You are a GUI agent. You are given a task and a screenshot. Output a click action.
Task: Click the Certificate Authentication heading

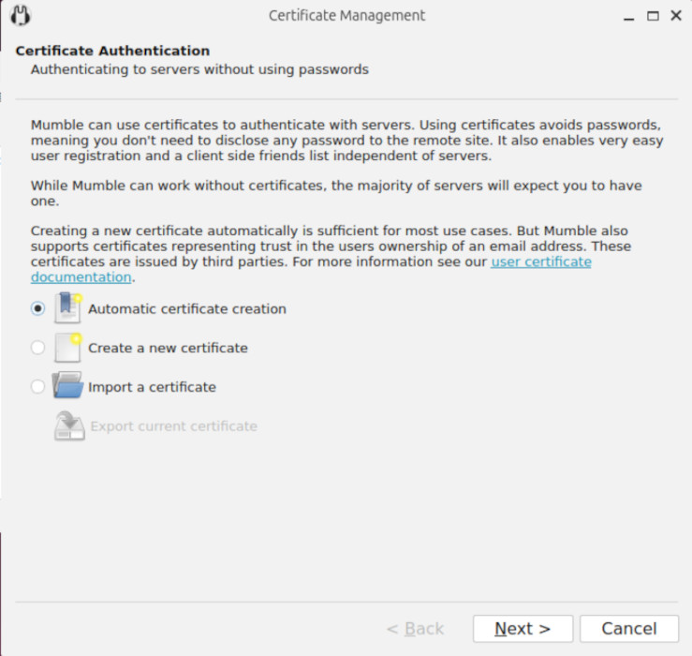coord(112,51)
